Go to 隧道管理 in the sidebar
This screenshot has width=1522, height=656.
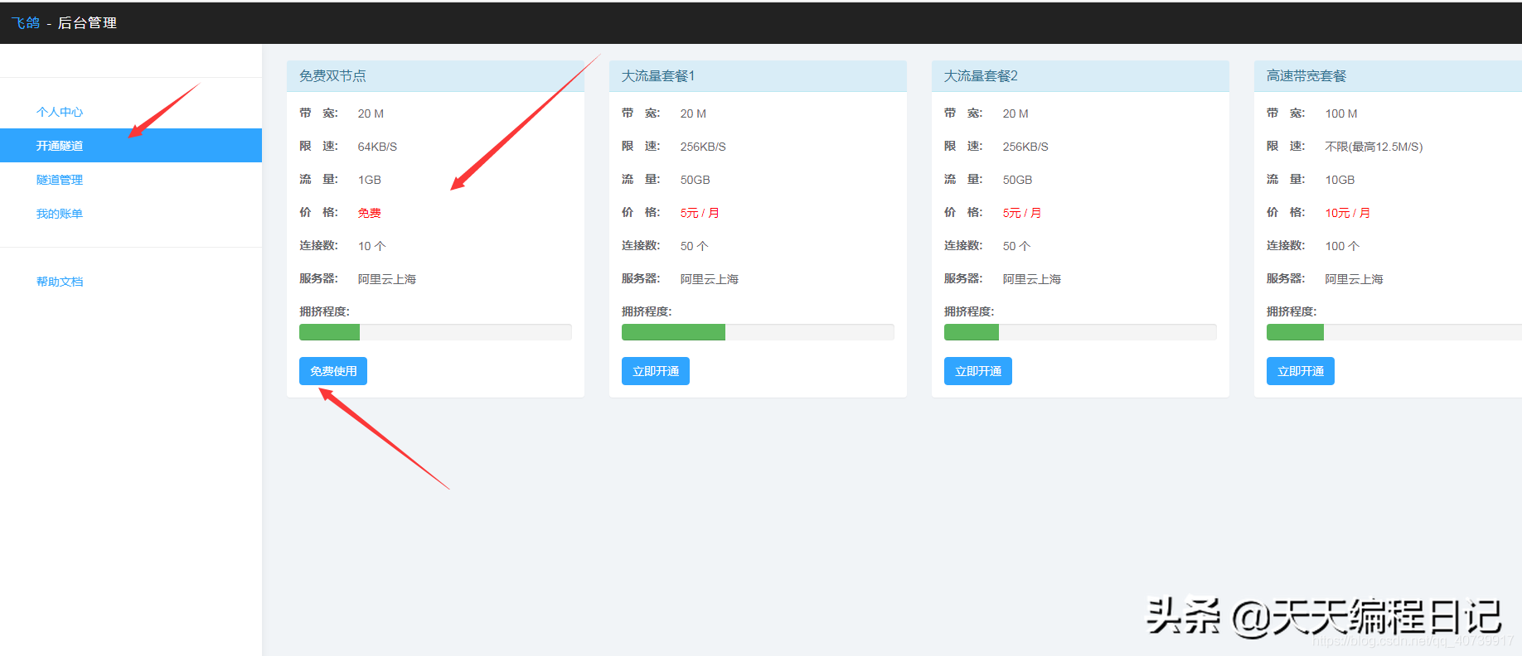60,180
